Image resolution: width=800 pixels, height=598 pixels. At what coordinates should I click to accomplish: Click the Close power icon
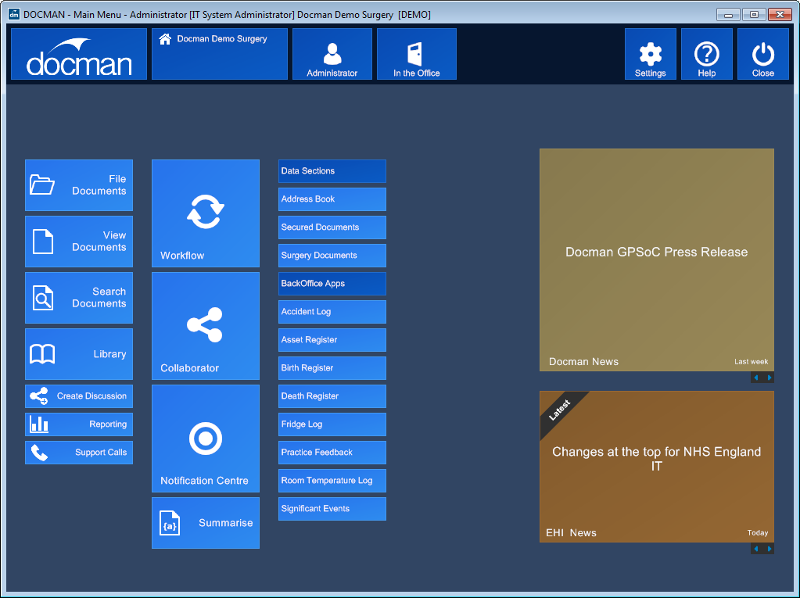[x=763, y=54]
